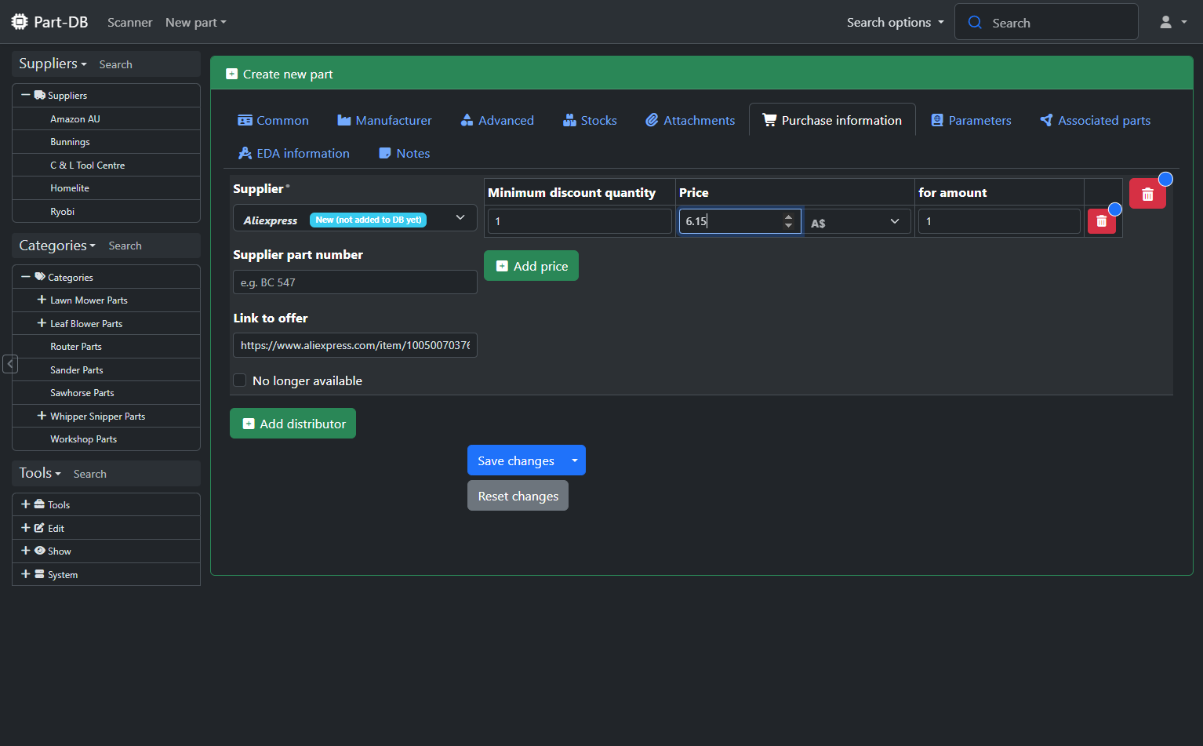Click Reset changes button

(518, 496)
